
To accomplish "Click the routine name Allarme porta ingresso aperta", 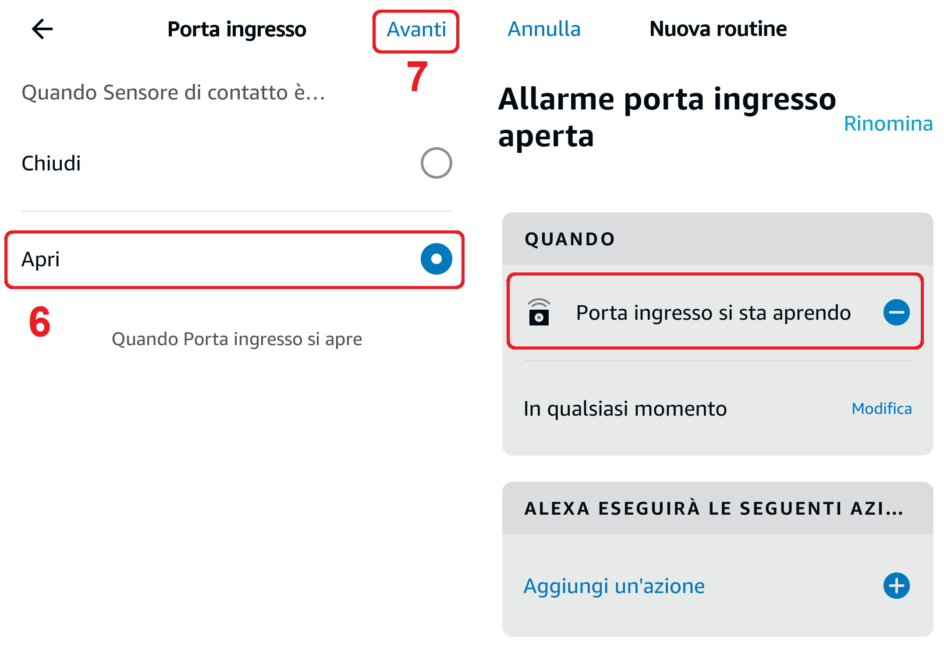I will pyautogui.click(x=667, y=117).
